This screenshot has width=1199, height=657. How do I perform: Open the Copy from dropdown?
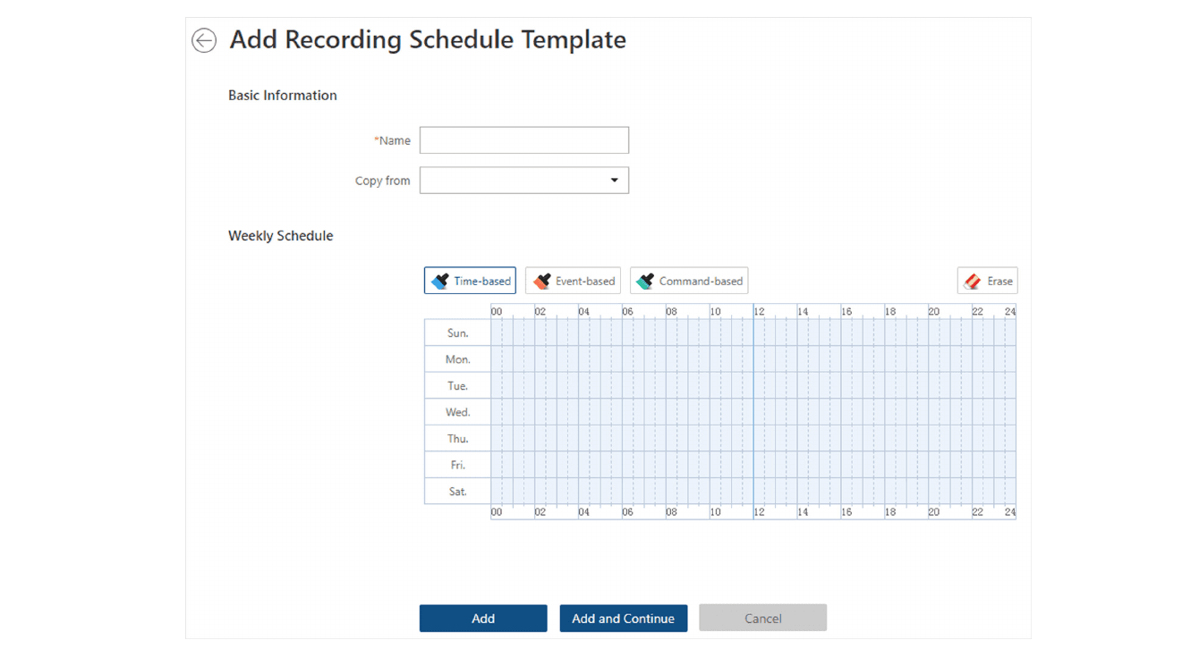tap(524, 181)
